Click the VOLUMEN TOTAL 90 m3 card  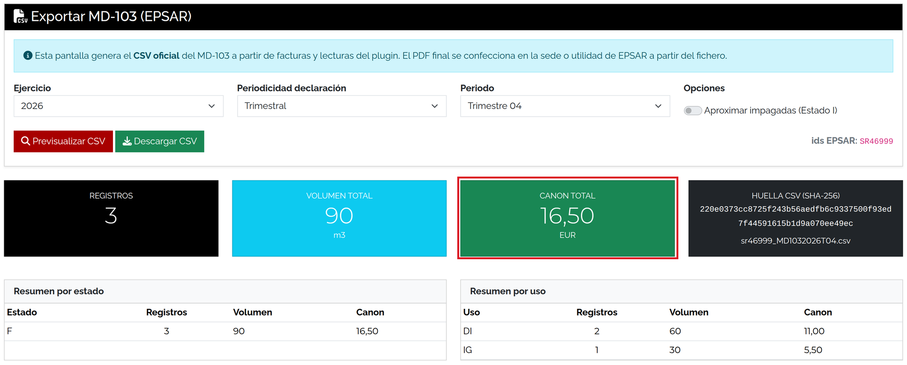coord(339,218)
